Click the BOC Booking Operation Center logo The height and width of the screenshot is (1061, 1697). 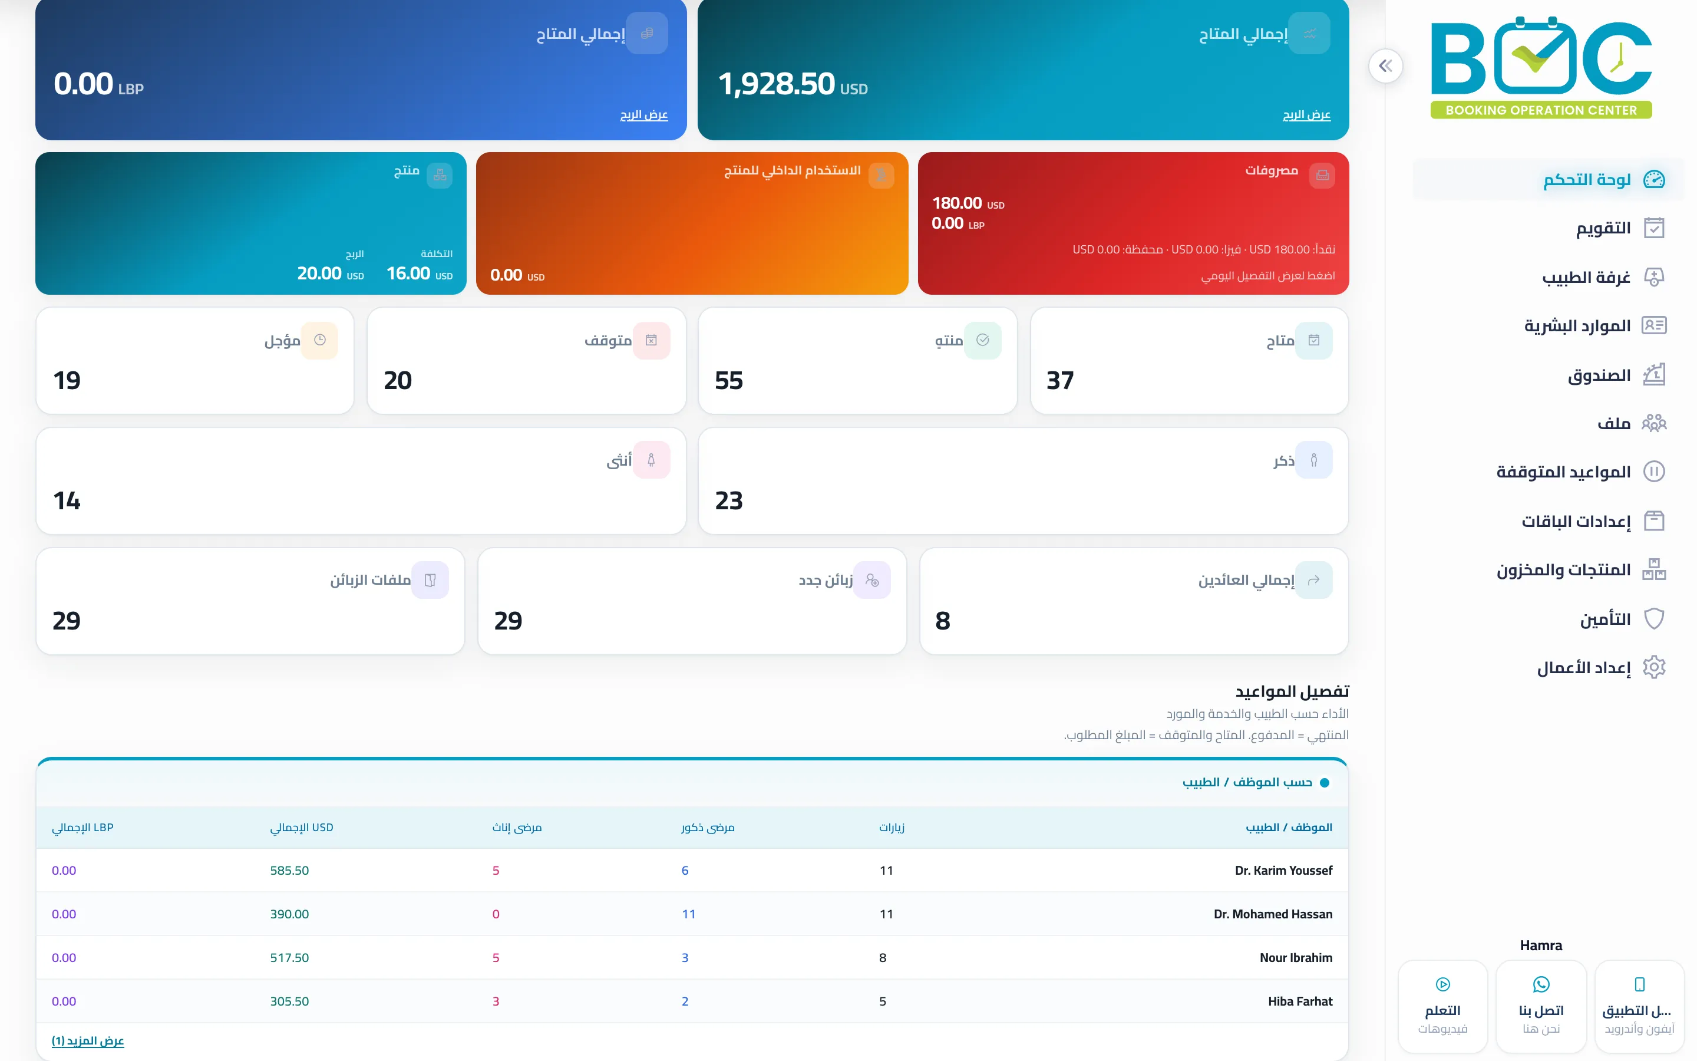pyautogui.click(x=1541, y=67)
